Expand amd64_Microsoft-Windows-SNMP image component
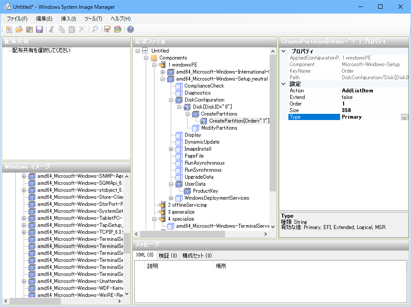Screen dimensions: 411x307 point(24,176)
